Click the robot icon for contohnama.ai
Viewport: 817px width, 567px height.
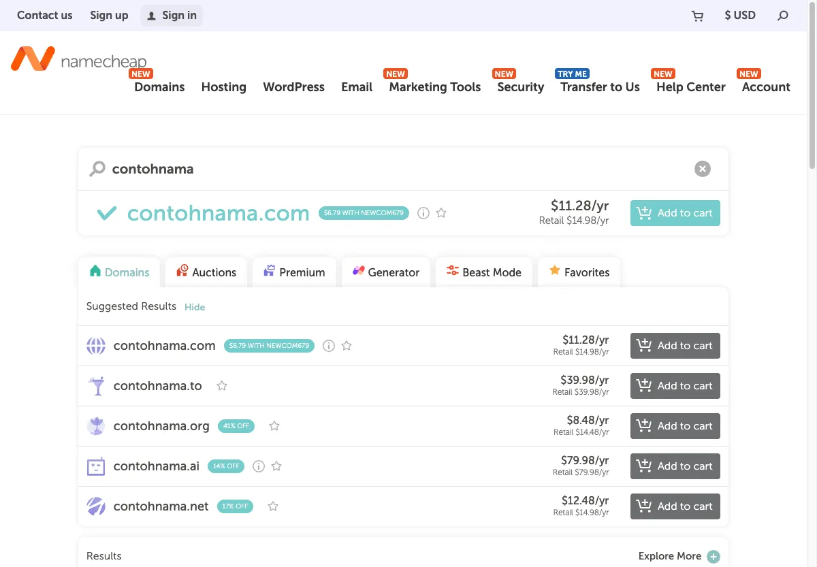coord(96,466)
